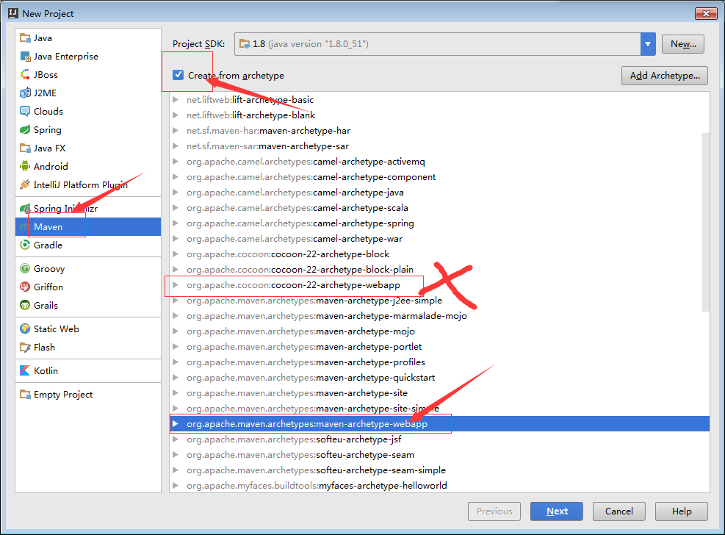The width and height of the screenshot is (725, 535).
Task: Click the Groovy icon
Action: point(25,269)
